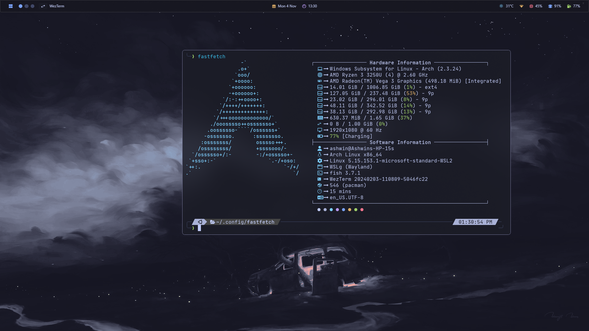The width and height of the screenshot is (589, 331).
Task: Click the blue memory chip icon
Action: (x=550, y=6)
